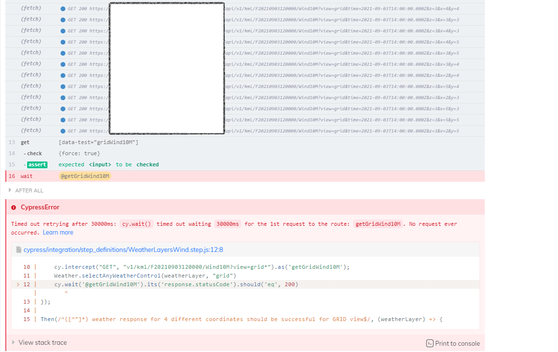Click the file icon beside the step definition path
The width and height of the screenshot is (558, 352).
pyautogui.click(x=18, y=250)
